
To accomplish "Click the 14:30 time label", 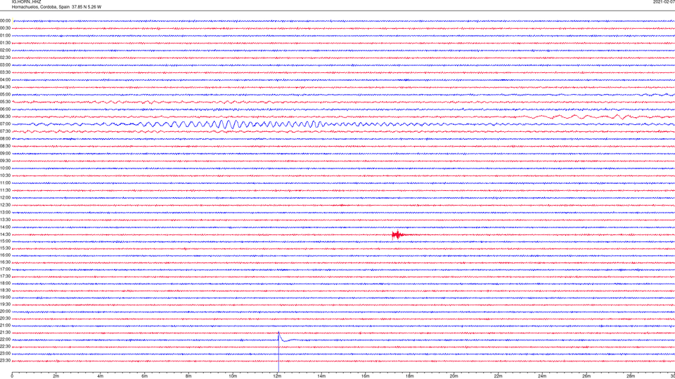I will click(x=5, y=234).
